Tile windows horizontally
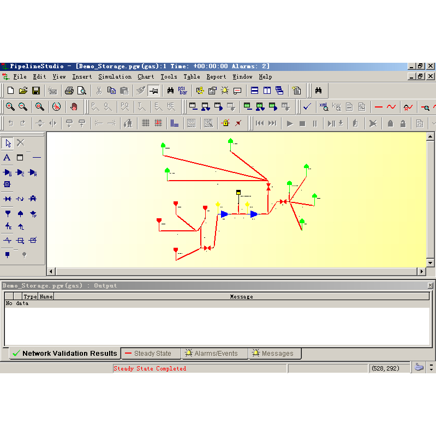The image size is (436, 436). [x=254, y=91]
